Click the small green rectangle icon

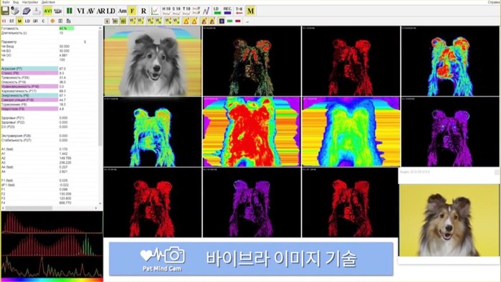click(230, 21)
